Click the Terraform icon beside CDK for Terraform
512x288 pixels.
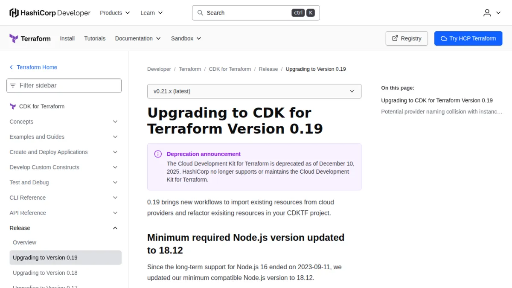point(13,107)
